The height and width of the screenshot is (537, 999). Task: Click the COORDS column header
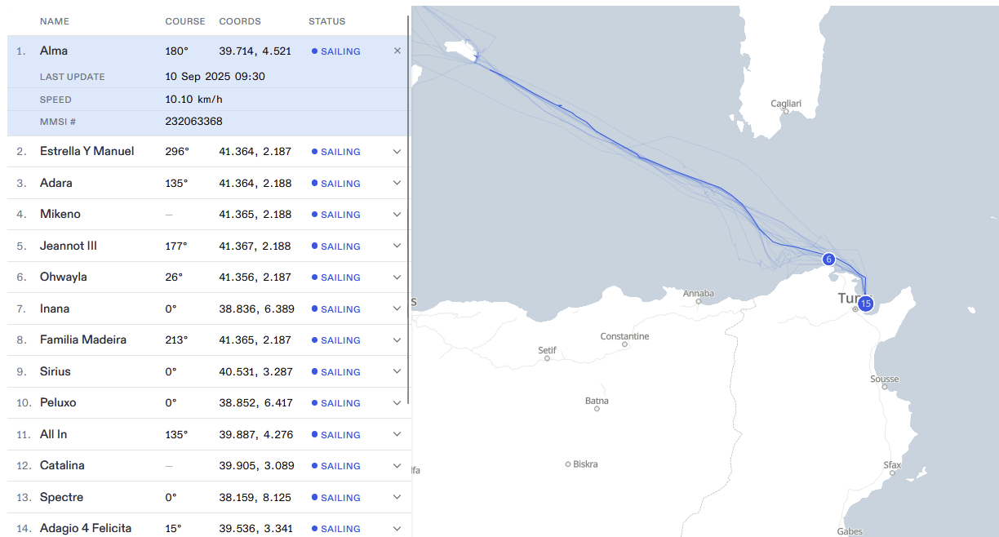[x=240, y=21]
